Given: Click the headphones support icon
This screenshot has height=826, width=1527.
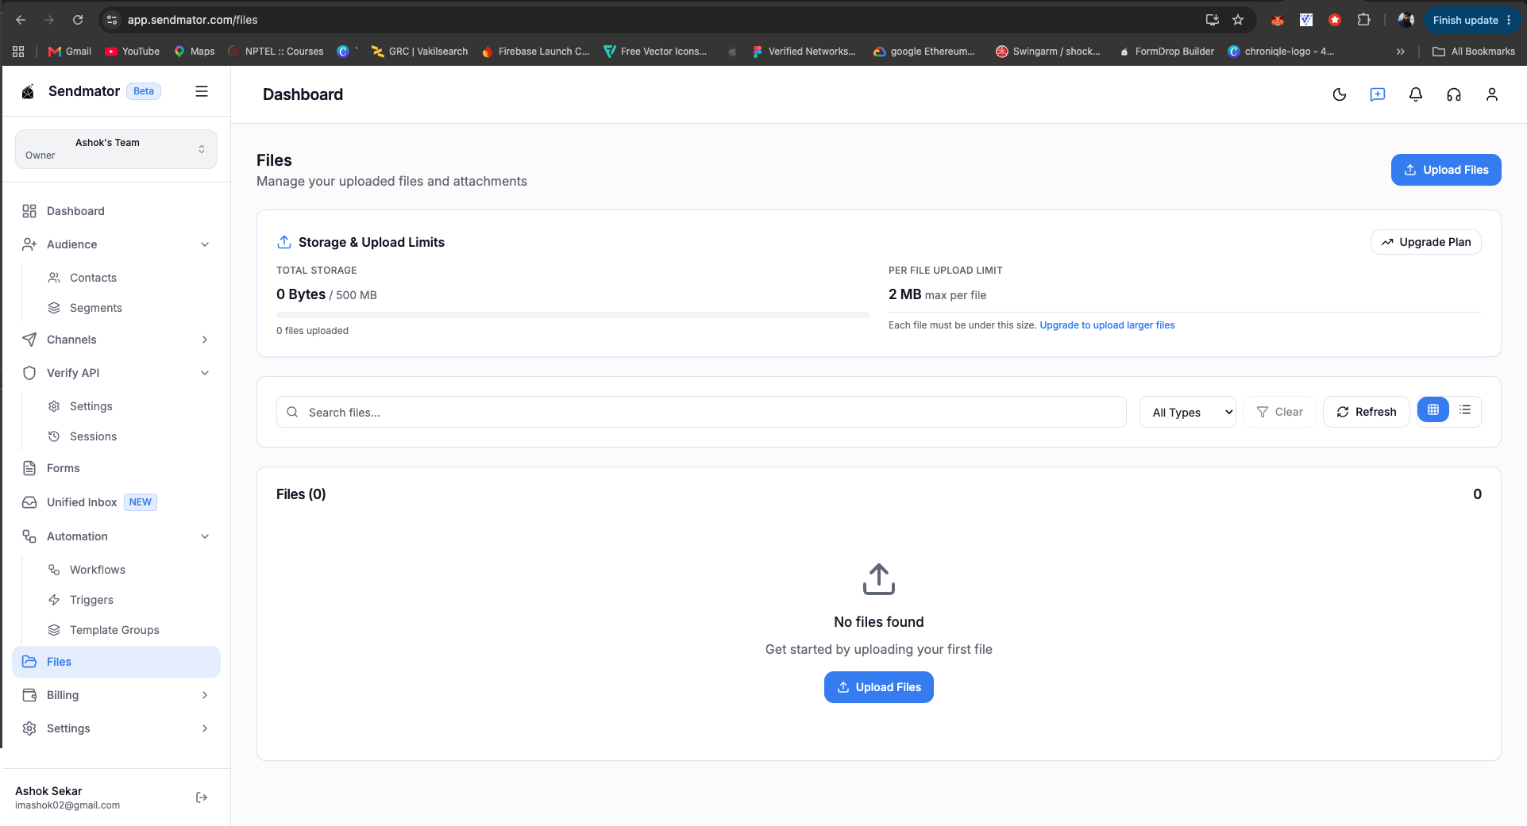Looking at the screenshot, I should coord(1454,94).
